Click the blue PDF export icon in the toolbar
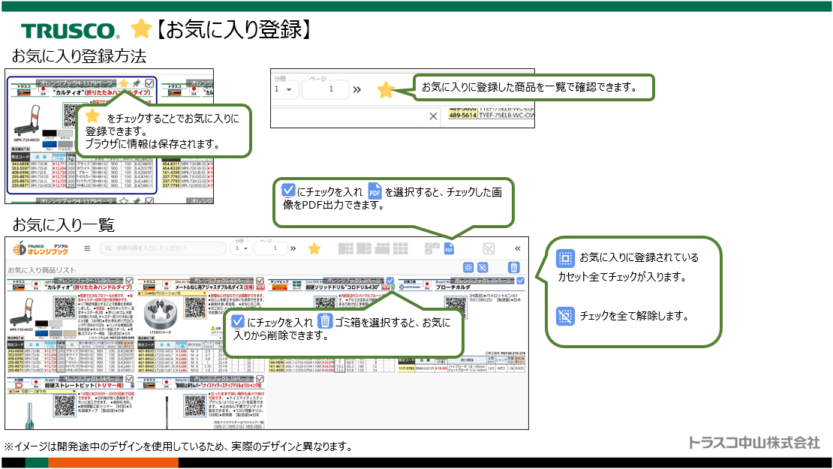833x469 pixels. [449, 248]
